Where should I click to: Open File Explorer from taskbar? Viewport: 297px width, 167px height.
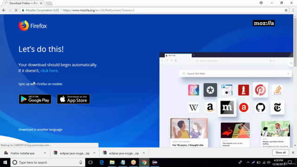(x=112, y=162)
